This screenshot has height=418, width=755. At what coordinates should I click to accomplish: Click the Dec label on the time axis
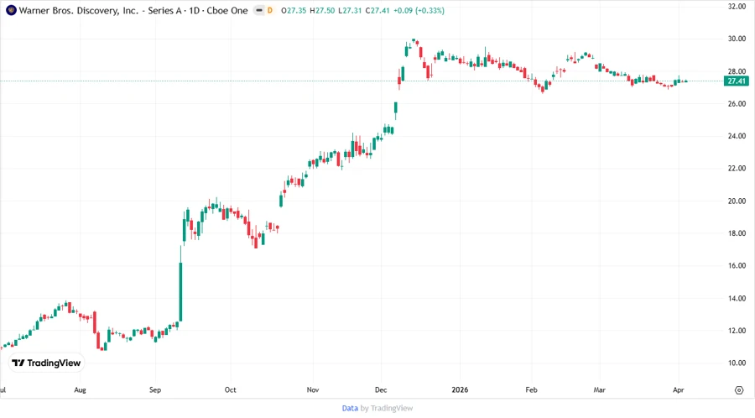[381, 390]
